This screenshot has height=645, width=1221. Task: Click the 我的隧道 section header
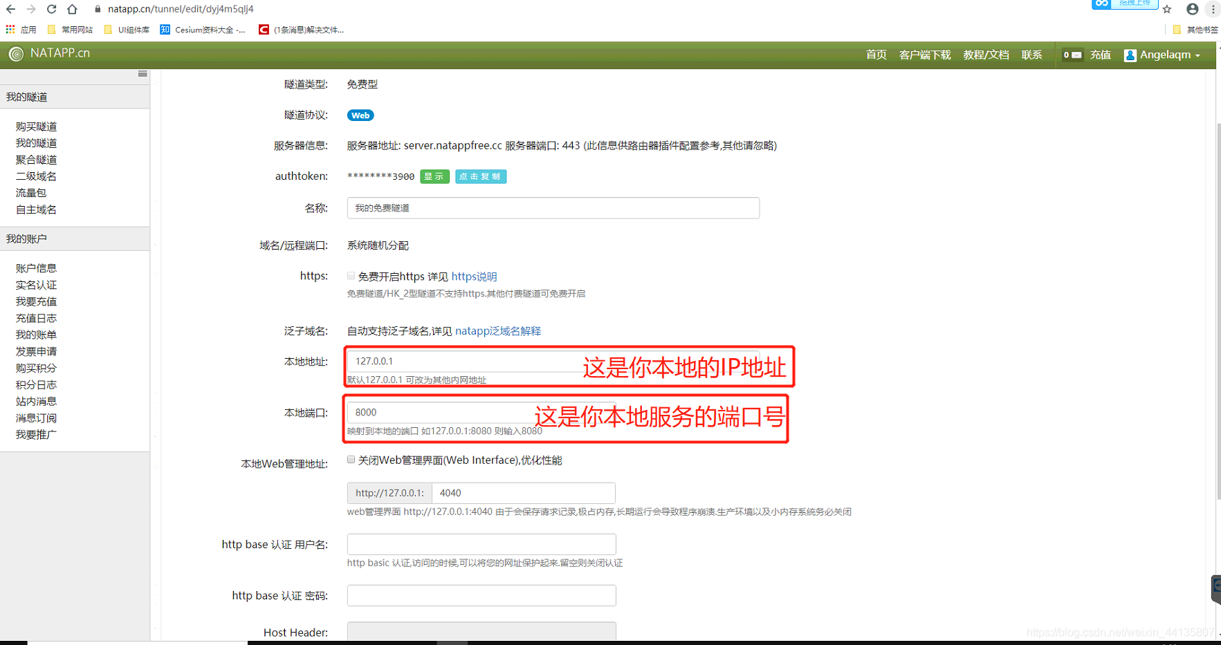(75, 97)
